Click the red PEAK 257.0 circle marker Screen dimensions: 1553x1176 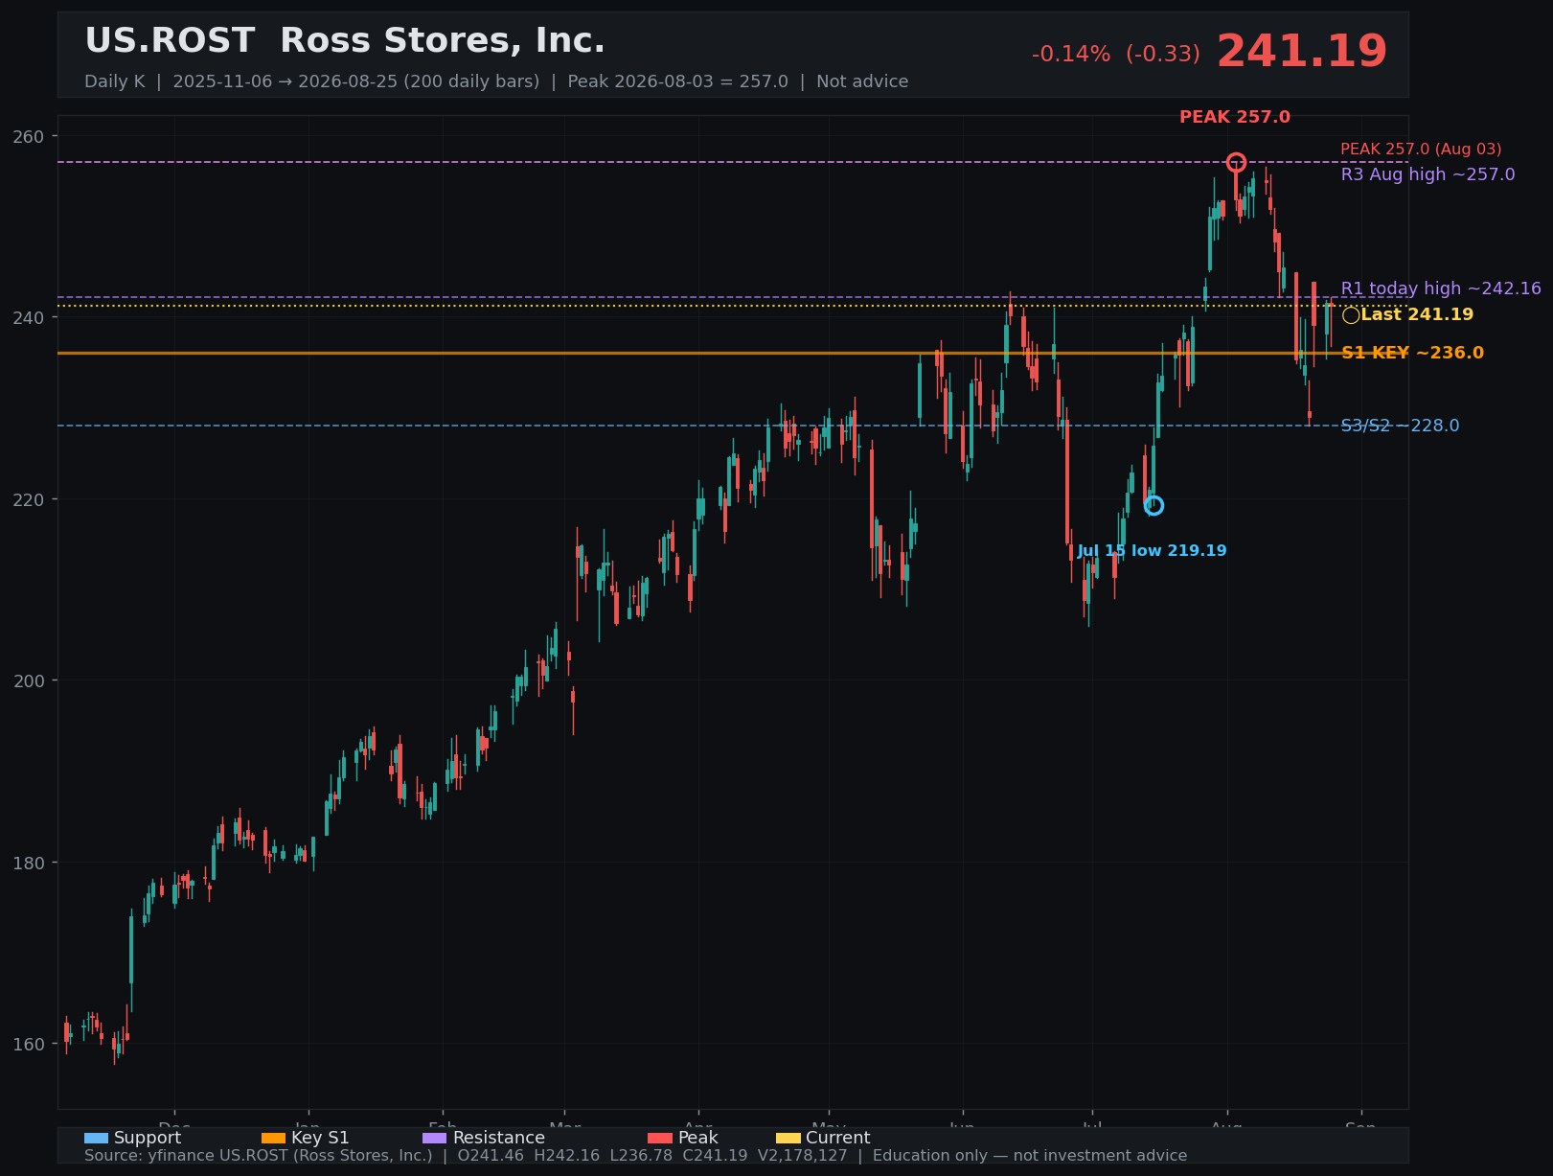point(1236,162)
